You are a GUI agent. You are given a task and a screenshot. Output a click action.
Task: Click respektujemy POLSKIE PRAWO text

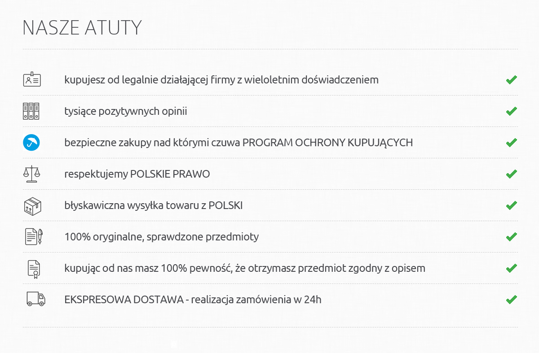(137, 174)
